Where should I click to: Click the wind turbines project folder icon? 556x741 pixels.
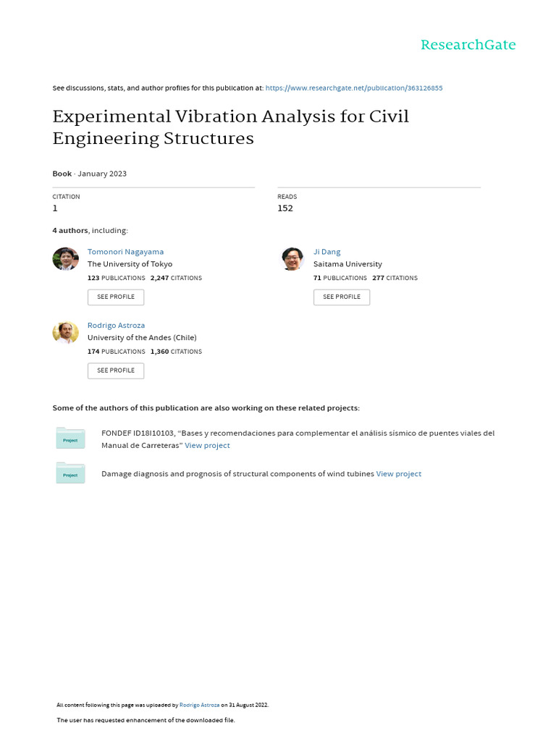point(70,474)
